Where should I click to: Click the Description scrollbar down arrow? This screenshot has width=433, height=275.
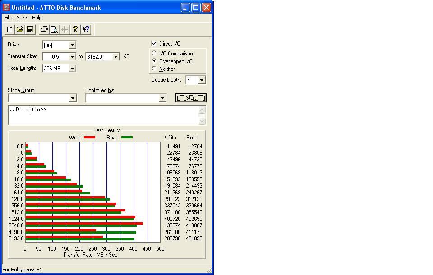pyautogui.click(x=202, y=121)
